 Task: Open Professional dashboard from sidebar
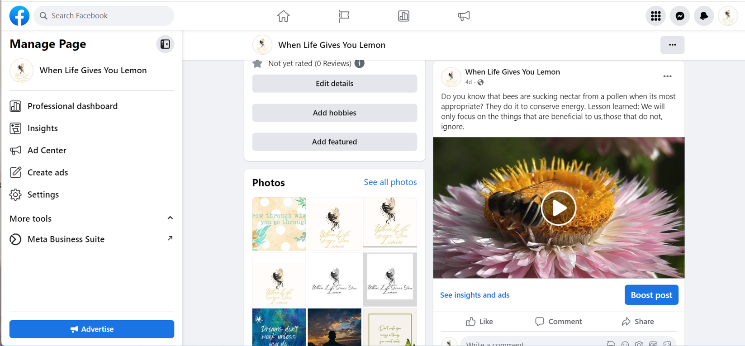coord(92,106)
